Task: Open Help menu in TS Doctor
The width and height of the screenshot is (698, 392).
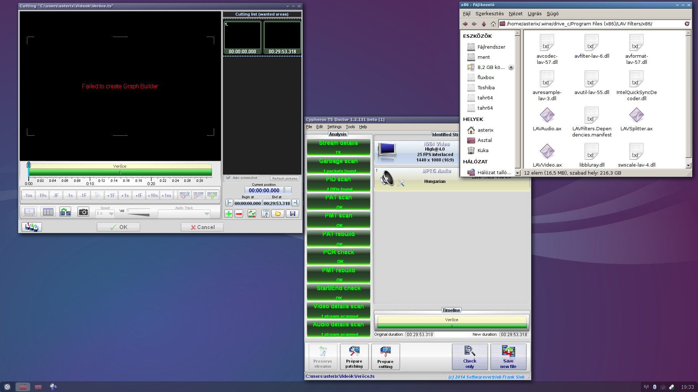Action: tap(363, 127)
